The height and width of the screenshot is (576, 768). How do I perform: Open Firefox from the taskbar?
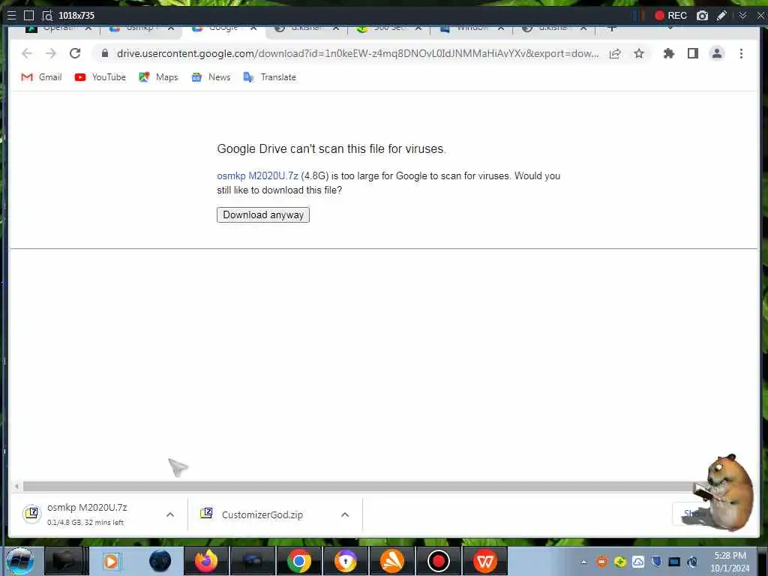pos(206,561)
